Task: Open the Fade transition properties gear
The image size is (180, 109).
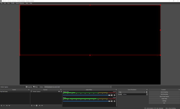Action: [147, 92]
